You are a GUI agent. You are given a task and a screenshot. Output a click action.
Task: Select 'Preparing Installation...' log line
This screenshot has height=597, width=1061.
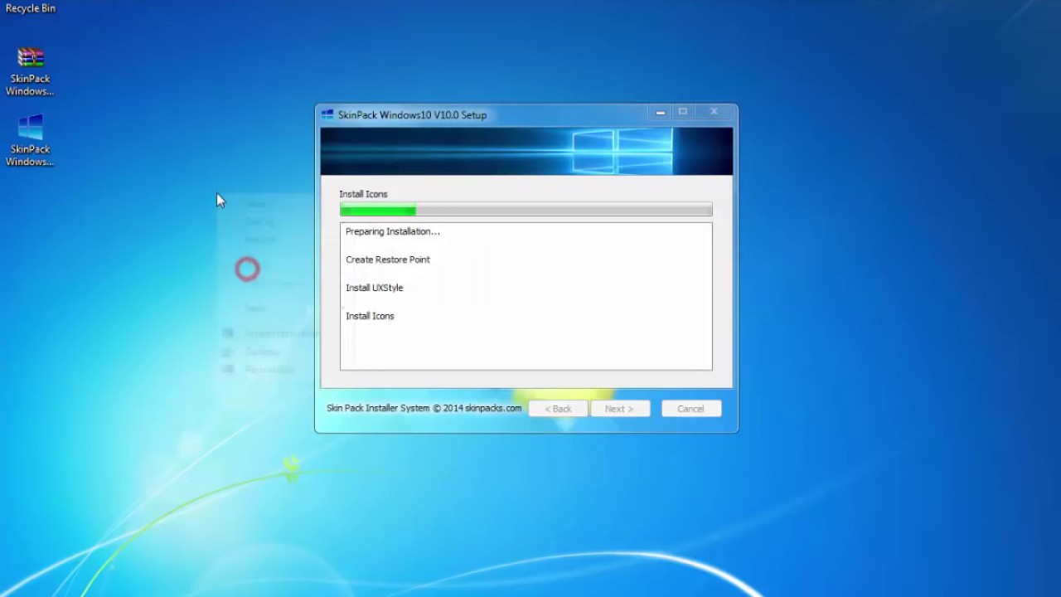pyautogui.click(x=393, y=231)
